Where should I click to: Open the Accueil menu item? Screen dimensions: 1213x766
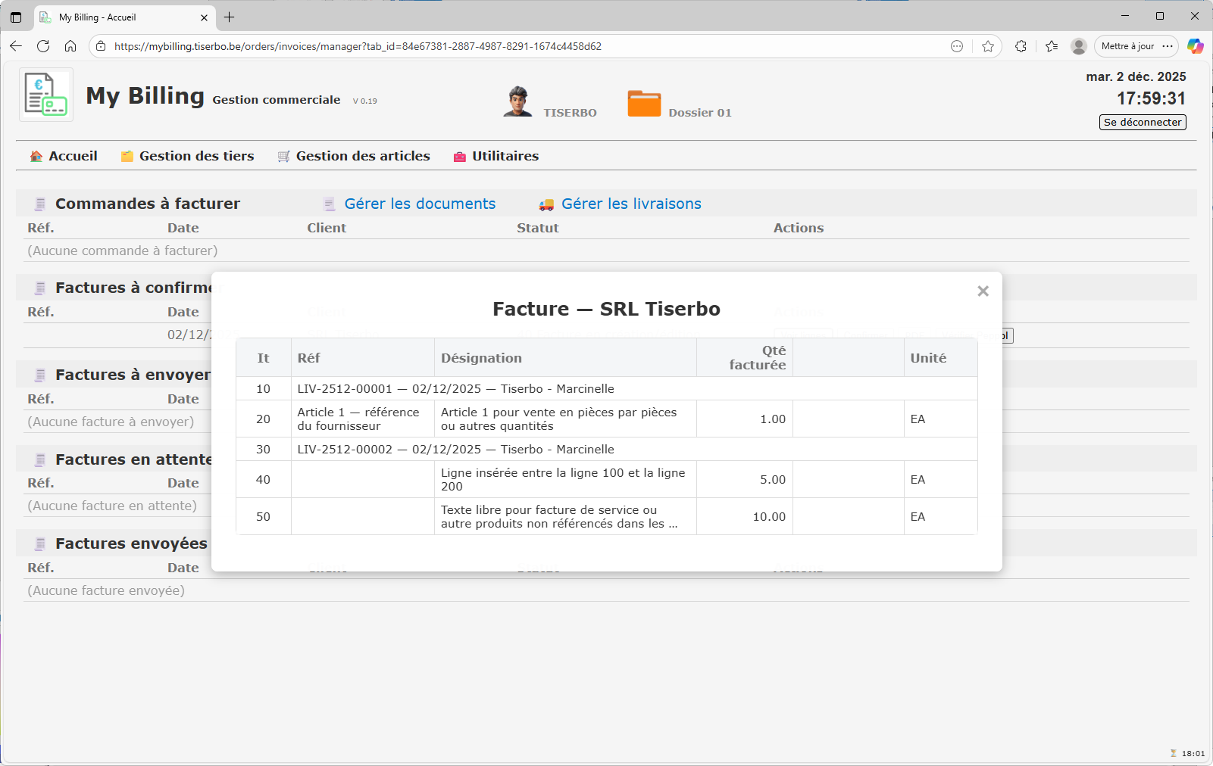point(64,156)
